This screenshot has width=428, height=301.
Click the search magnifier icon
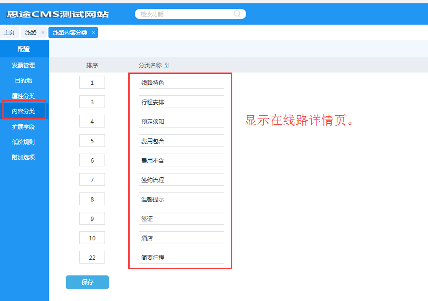point(237,14)
